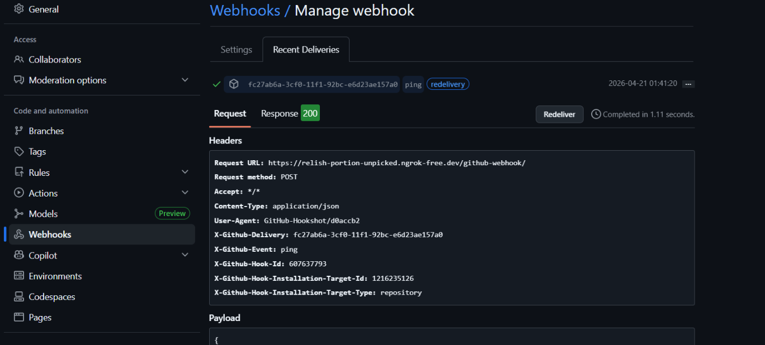
Task: Click the ping event label
Action: click(x=413, y=84)
